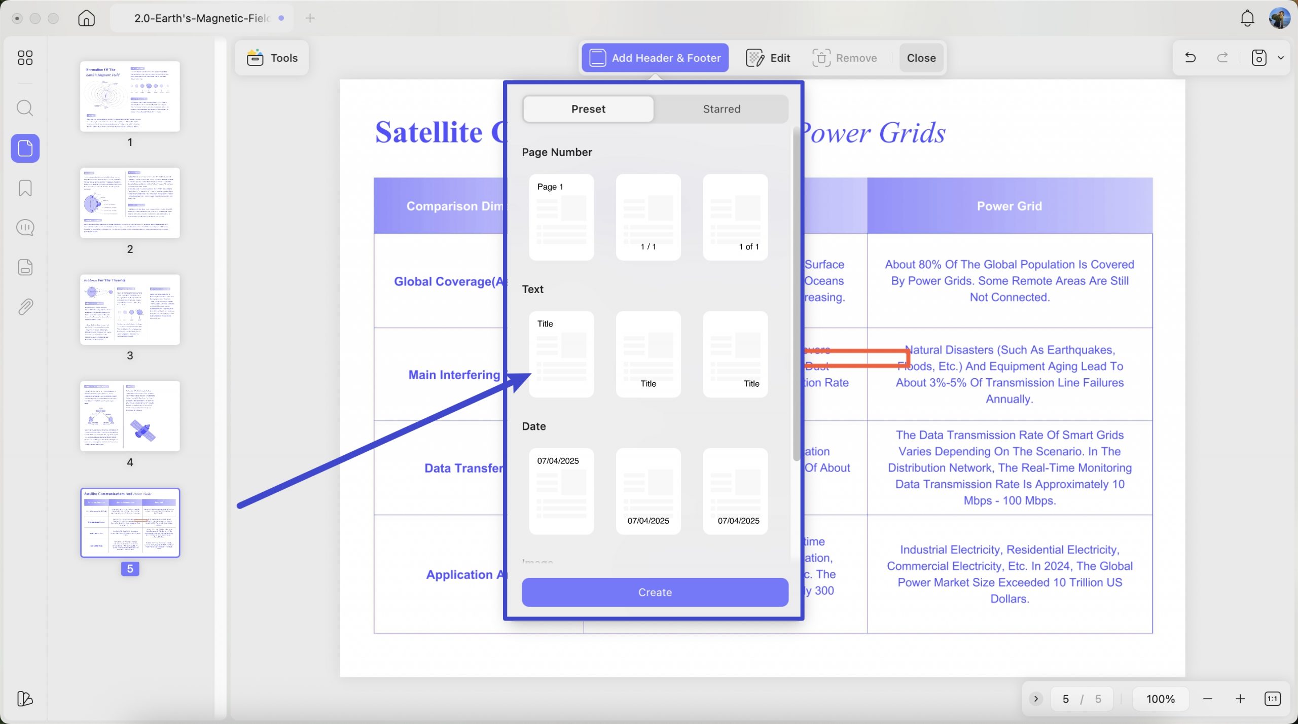Viewport: 1298px width, 724px height.
Task: Open the Tools menu
Action: 272,58
